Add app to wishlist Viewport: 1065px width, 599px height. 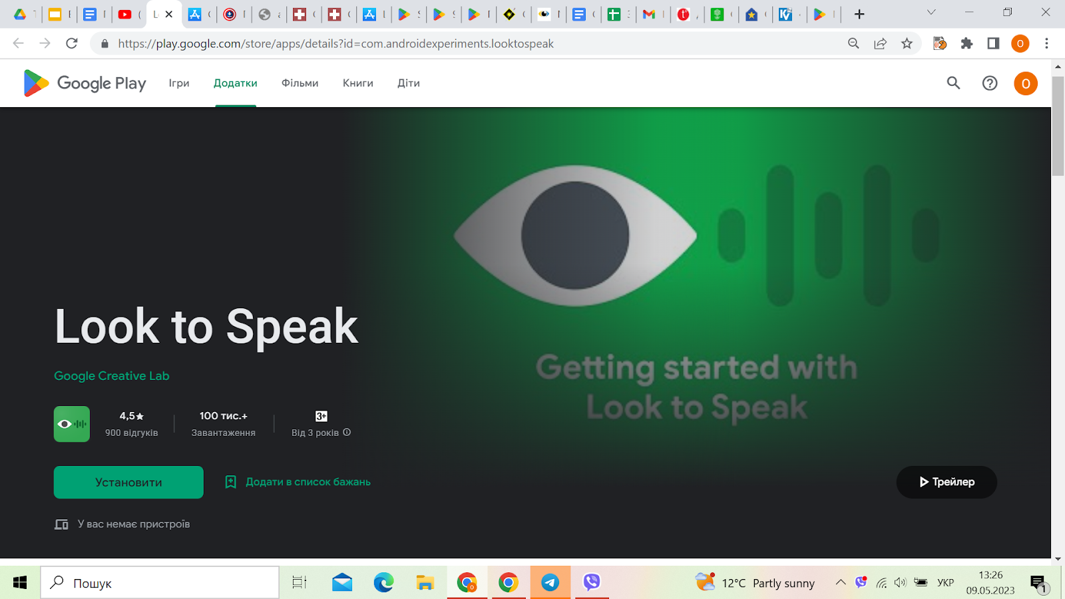click(298, 482)
